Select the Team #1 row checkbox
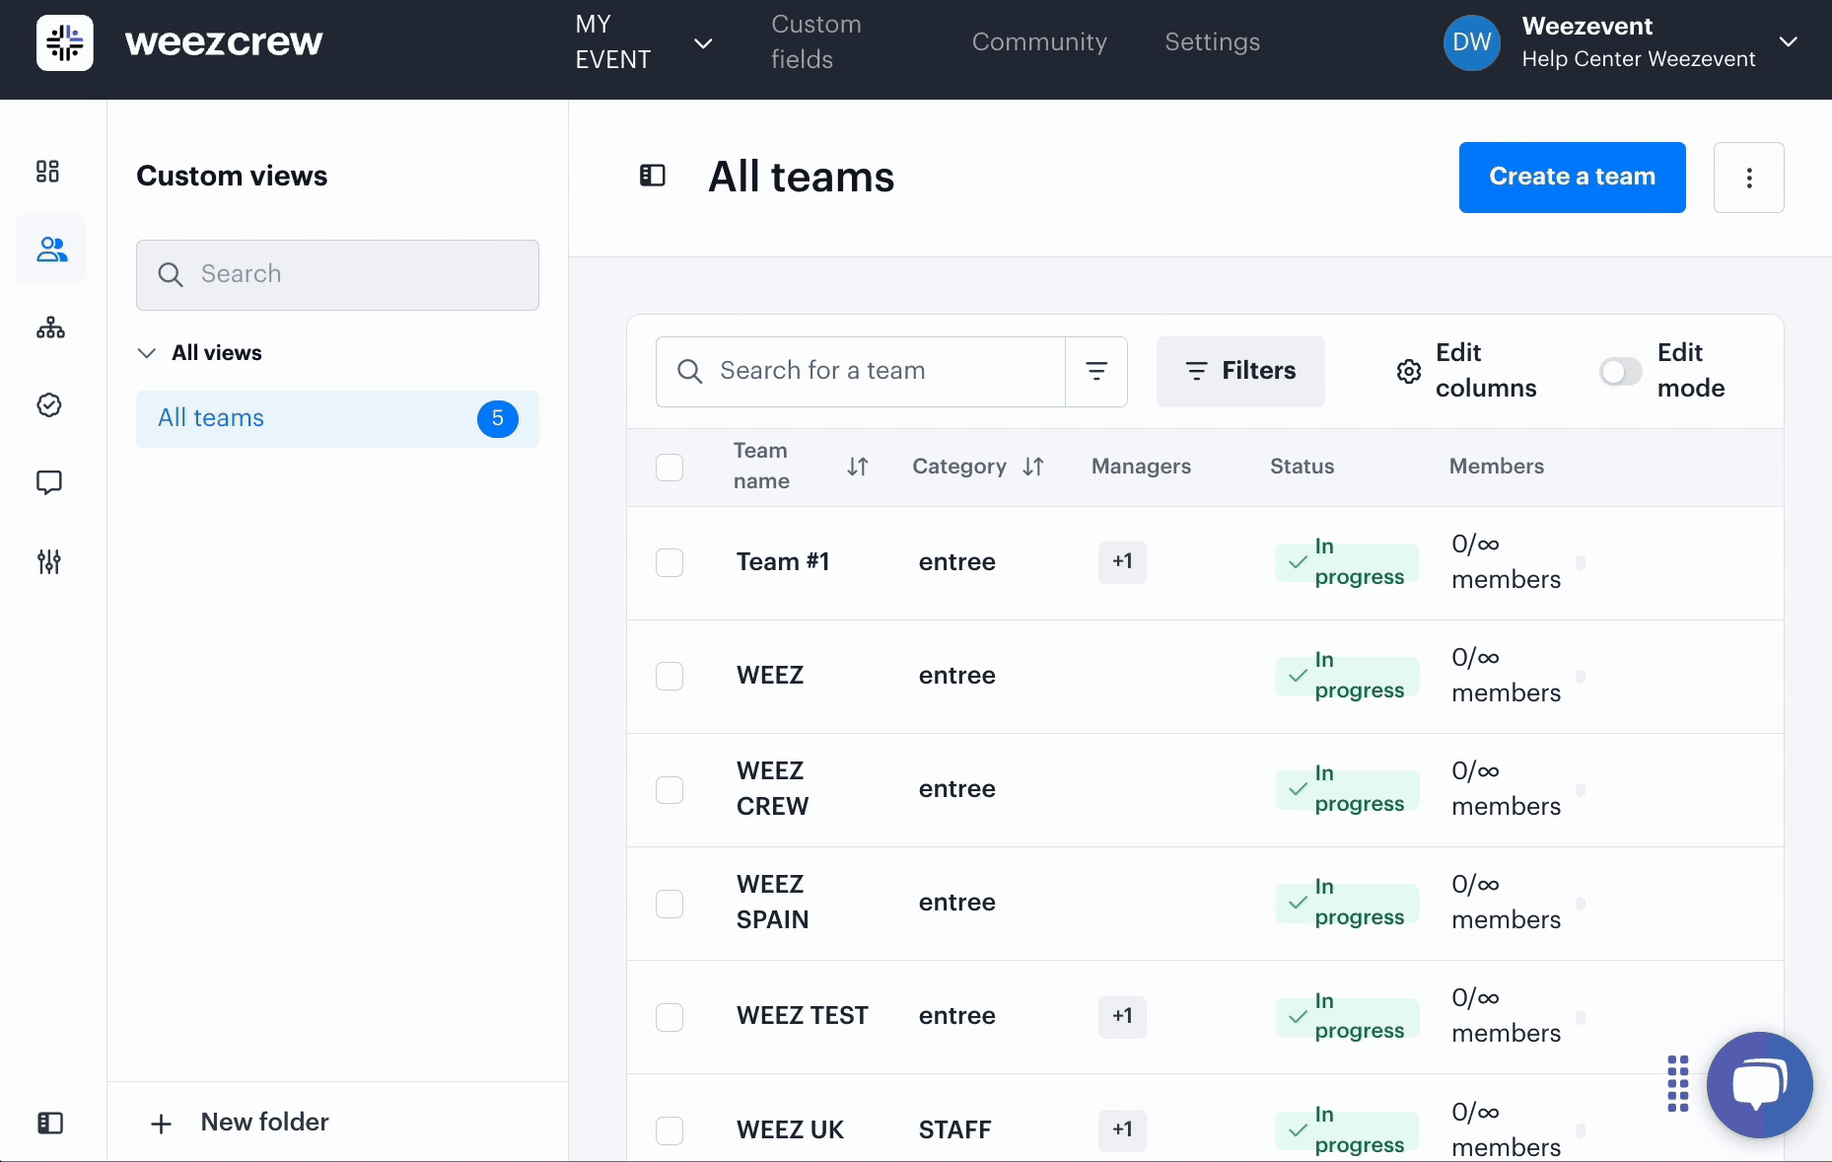 click(669, 563)
